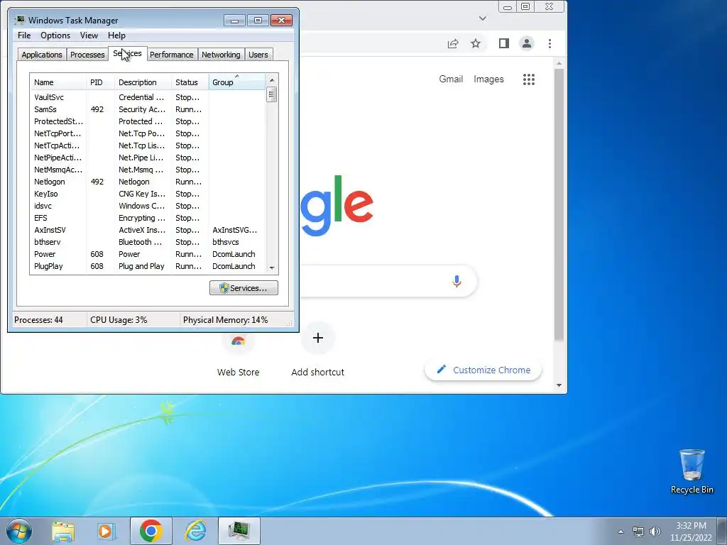The width and height of the screenshot is (727, 545).
Task: Click the Task Manager title bar icon
Action: (x=20, y=20)
